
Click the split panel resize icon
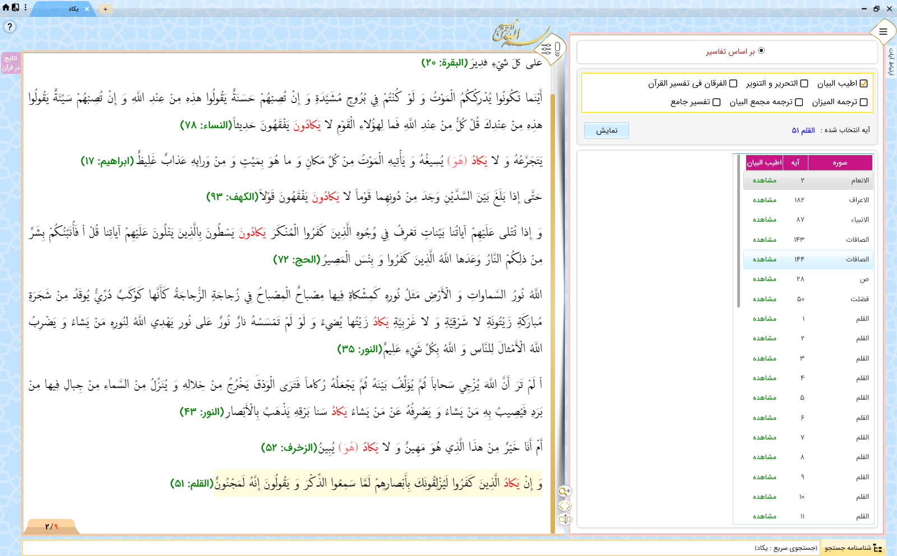coord(564,519)
